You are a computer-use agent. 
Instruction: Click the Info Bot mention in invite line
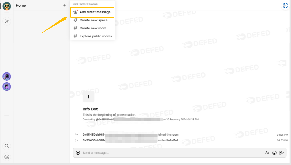[173, 140]
